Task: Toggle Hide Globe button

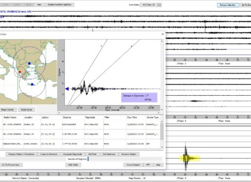Action: click(x=73, y=165)
